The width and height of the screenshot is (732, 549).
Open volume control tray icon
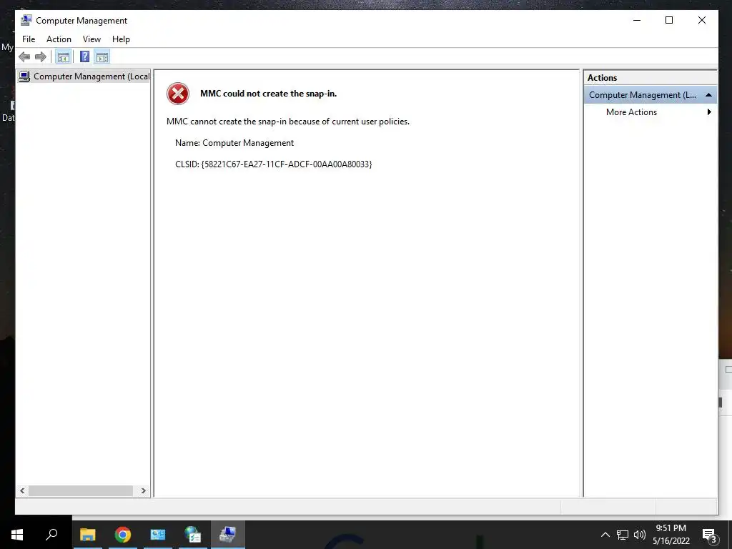[x=640, y=535]
